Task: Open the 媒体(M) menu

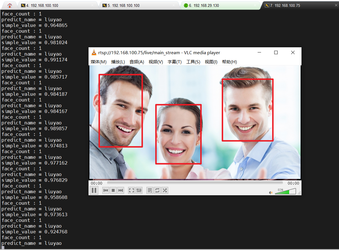Action: pos(99,62)
